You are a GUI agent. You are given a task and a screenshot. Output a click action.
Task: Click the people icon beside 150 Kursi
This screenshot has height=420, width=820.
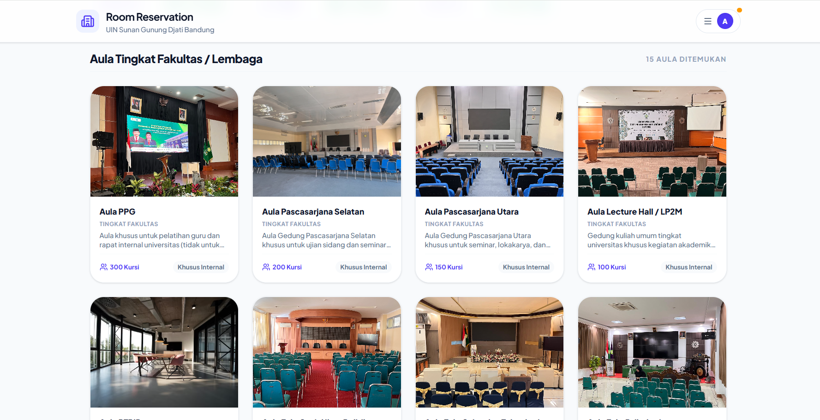pyautogui.click(x=429, y=267)
